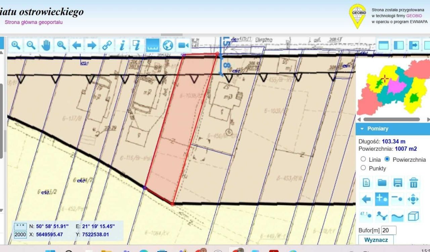430x252 pixels.
Task: Toggle the ruler measurement tool
Action: point(153,45)
